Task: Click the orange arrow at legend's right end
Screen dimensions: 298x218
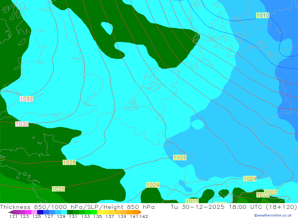Action: [140, 212]
